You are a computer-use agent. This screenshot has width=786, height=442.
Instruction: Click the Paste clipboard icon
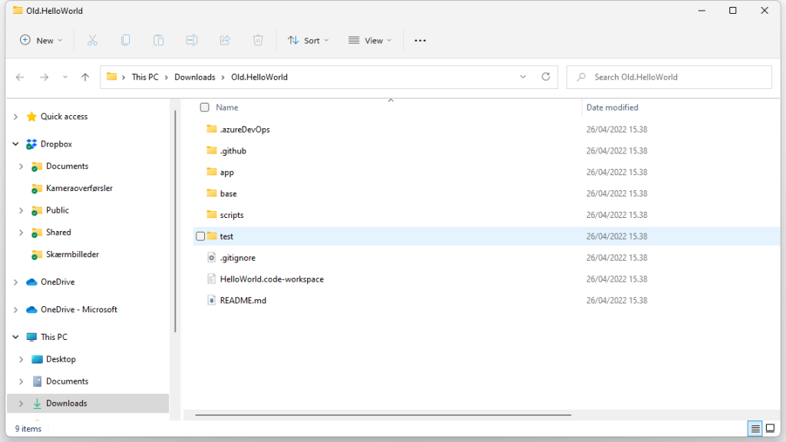158,40
